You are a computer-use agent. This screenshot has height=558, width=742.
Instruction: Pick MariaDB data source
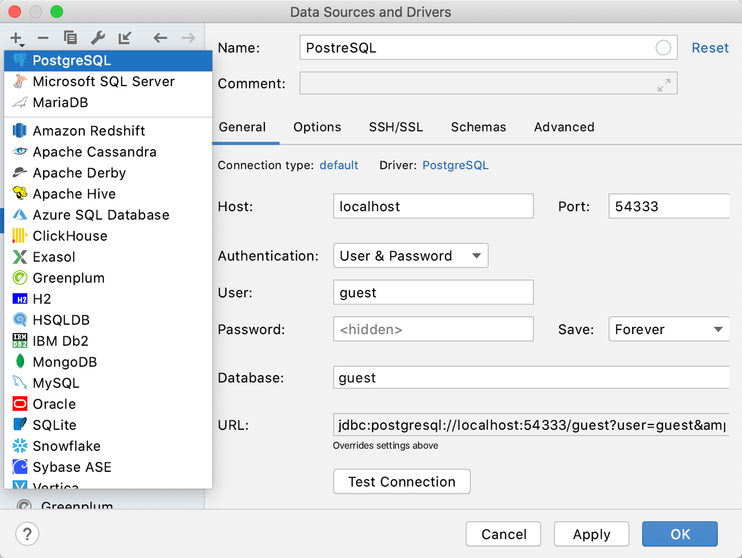tap(108, 103)
